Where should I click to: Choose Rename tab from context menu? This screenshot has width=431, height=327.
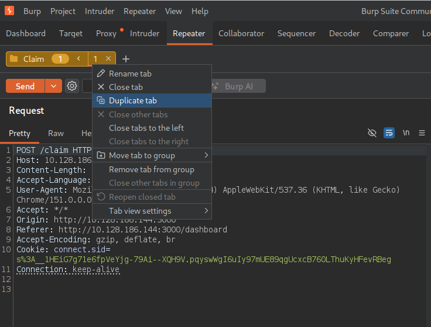pos(152,74)
